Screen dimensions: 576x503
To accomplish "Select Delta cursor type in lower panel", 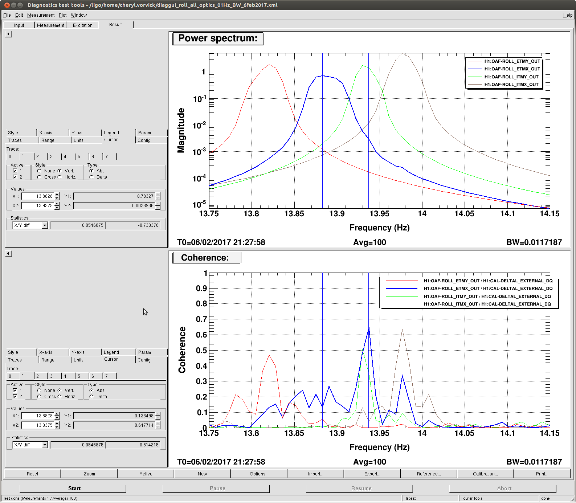I will (91, 396).
